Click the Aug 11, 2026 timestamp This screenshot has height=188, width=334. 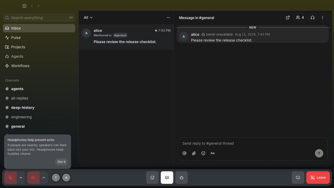pyautogui.click(x=252, y=34)
